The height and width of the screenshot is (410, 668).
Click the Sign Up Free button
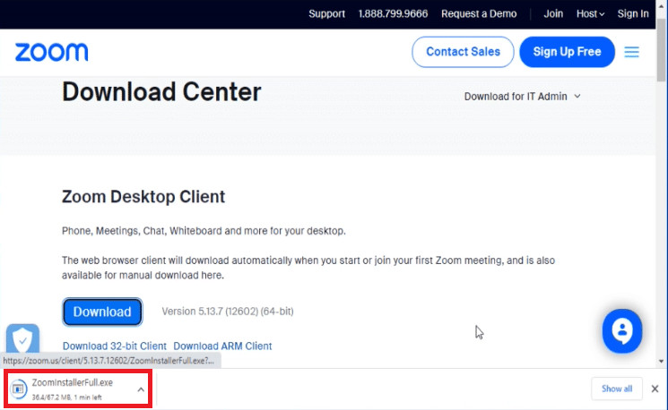[x=567, y=52]
